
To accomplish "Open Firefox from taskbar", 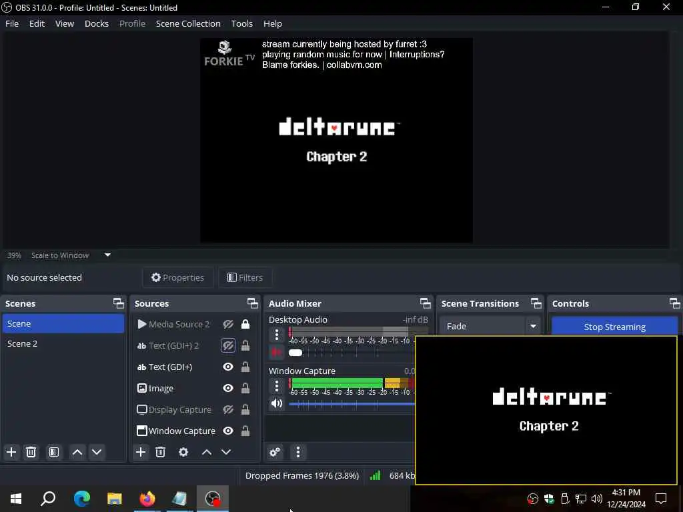I will click(147, 499).
